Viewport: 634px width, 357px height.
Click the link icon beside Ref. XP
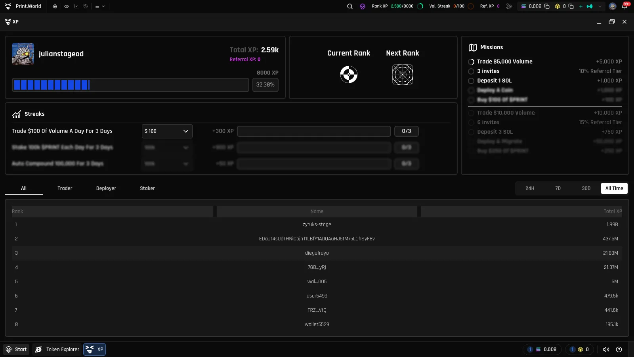coord(509,6)
